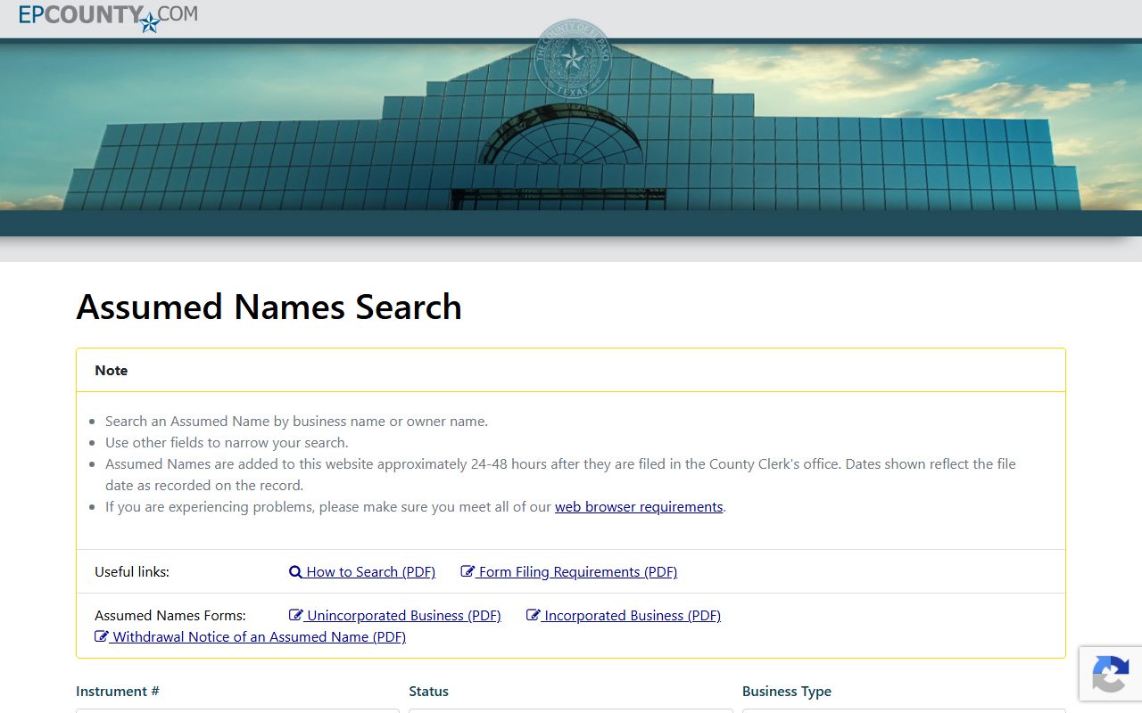Click the magnifier icon beside How to Search
The width and height of the screenshot is (1142, 713).
click(296, 572)
